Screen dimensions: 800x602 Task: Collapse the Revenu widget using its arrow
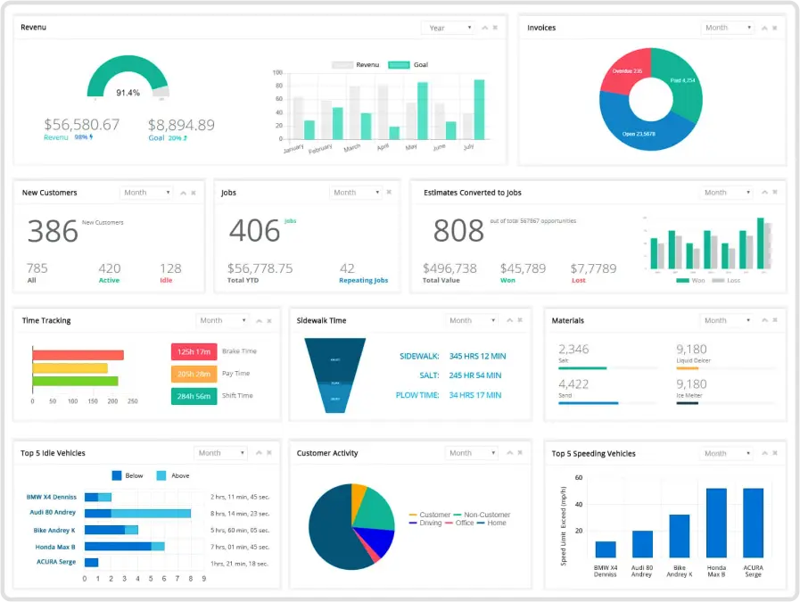click(484, 28)
